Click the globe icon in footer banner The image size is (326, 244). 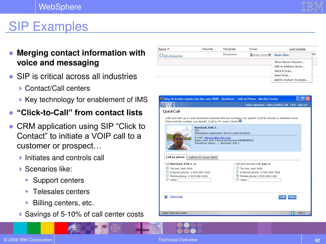(x=115, y=228)
